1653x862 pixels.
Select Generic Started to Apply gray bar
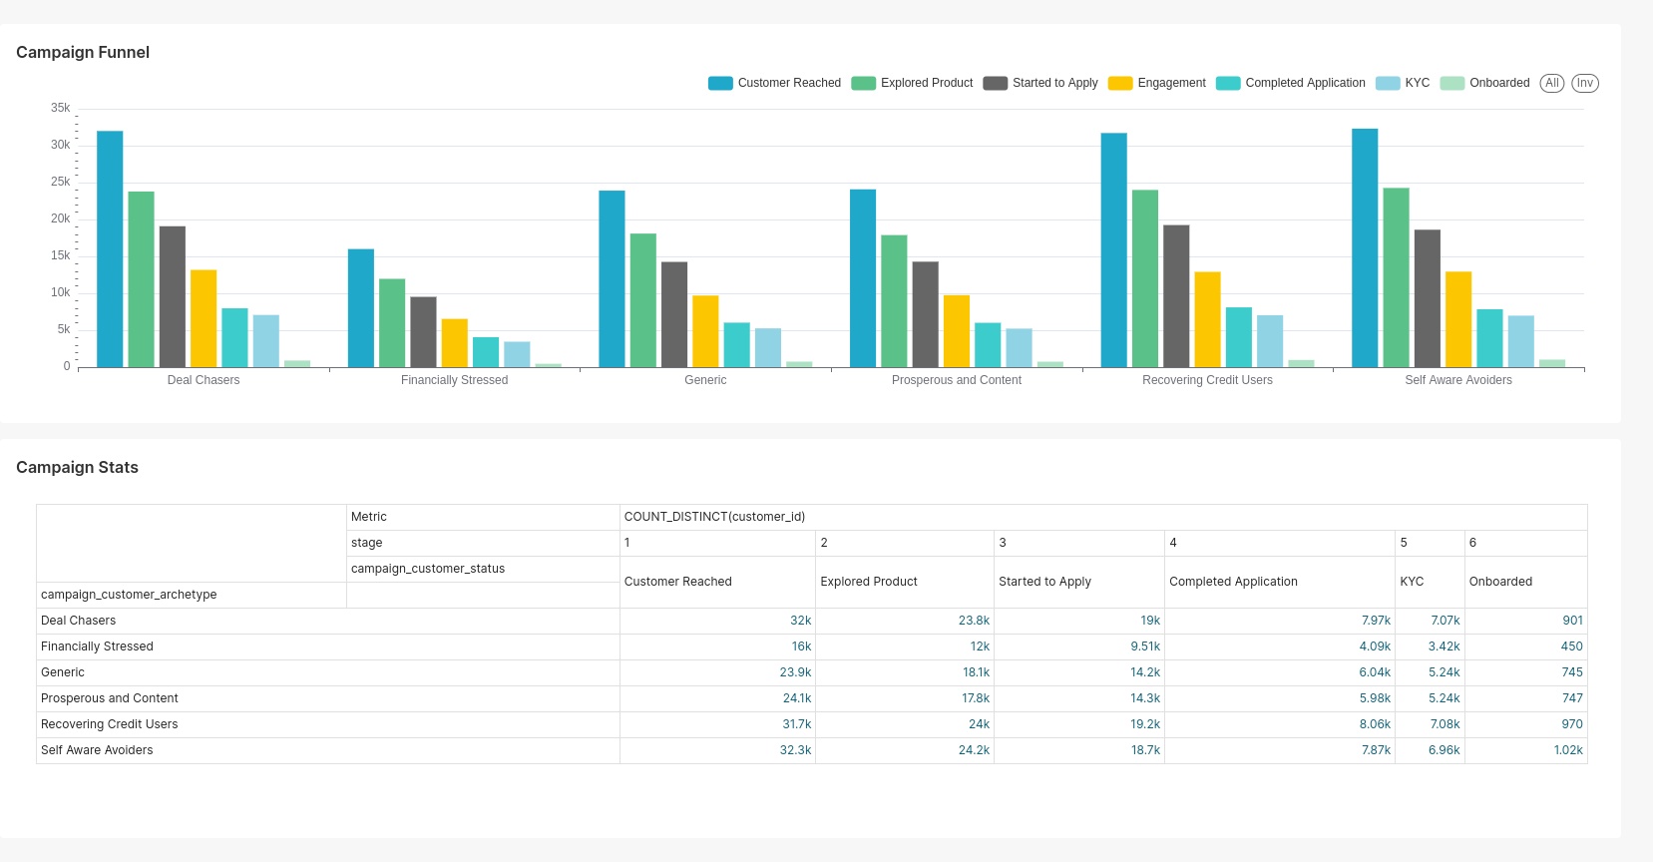(674, 314)
